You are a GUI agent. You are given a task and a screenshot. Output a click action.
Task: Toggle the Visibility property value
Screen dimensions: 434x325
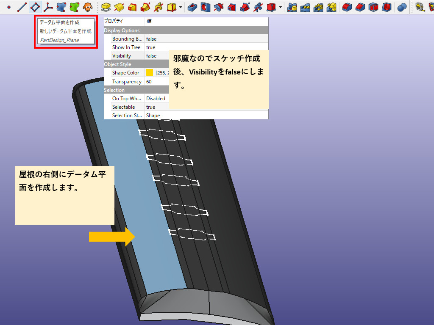157,56
